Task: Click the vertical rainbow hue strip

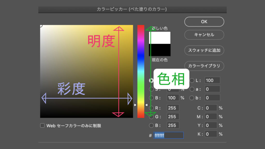Action: tap(141, 71)
